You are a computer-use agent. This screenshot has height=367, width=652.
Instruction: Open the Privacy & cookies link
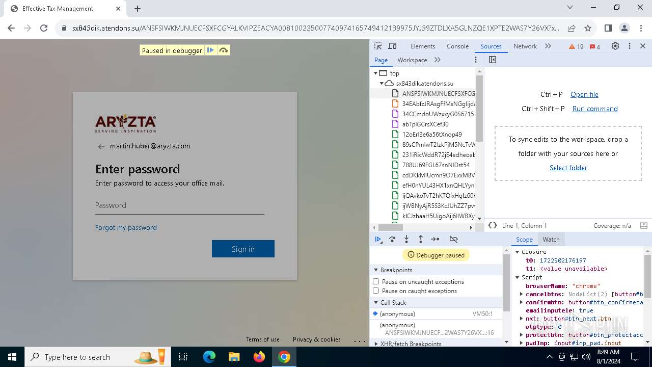point(316,339)
